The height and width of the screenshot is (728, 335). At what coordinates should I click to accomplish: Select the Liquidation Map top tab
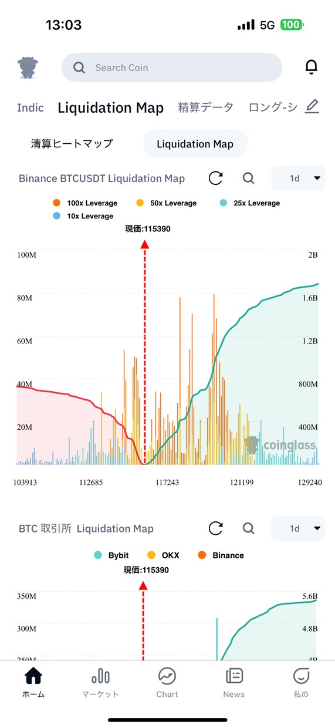110,107
